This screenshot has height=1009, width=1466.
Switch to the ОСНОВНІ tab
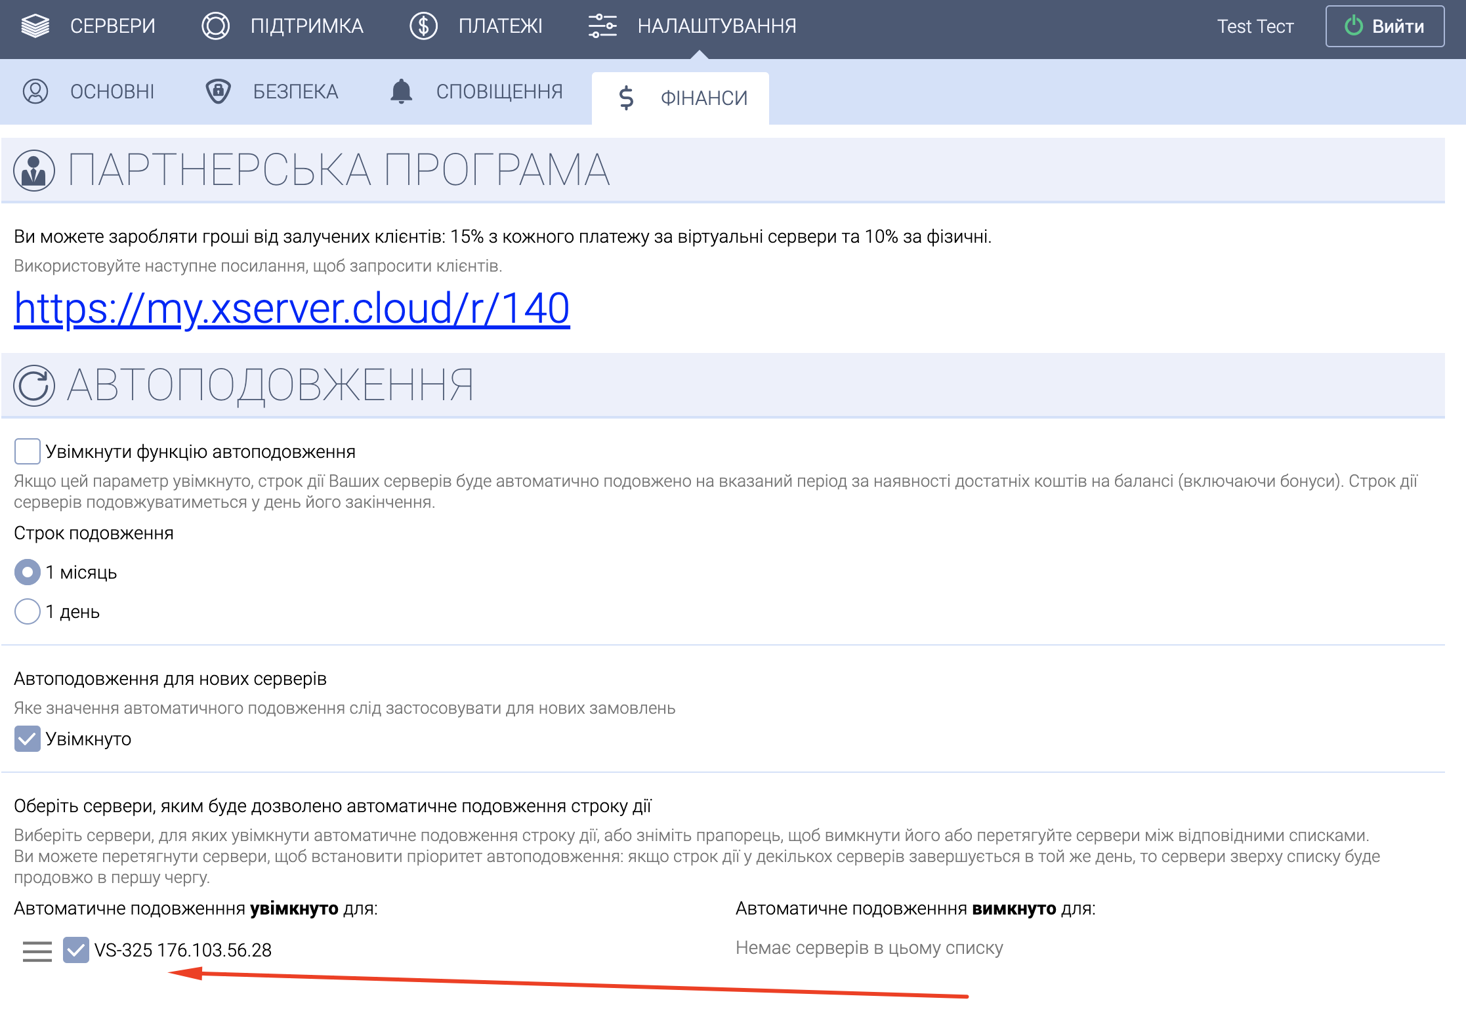pos(89,91)
